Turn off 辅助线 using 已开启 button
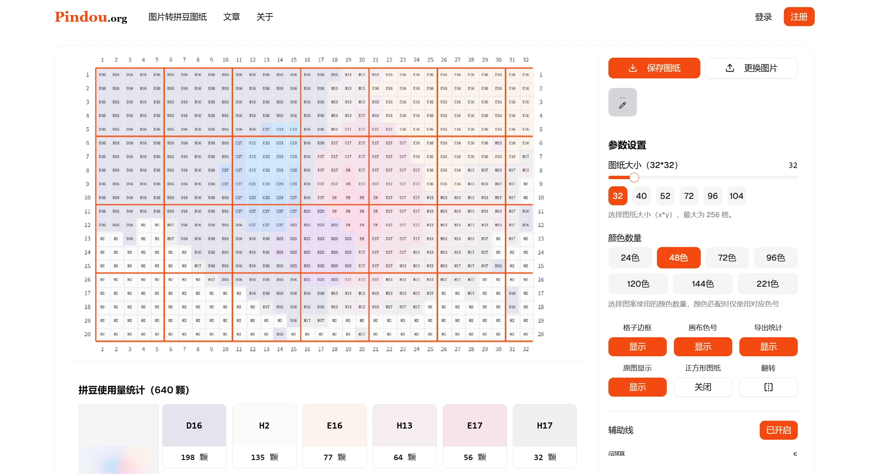Viewport: 869px width, 474px height. (778, 430)
